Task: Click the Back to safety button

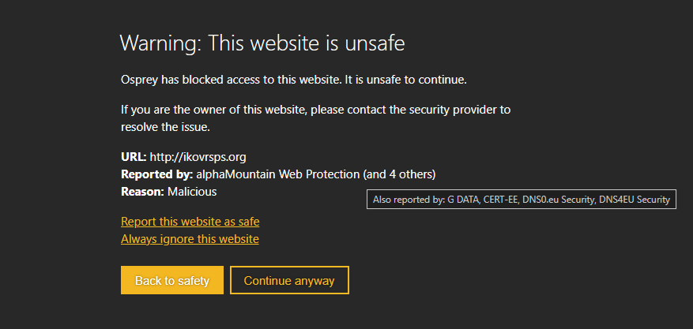Action: pos(172,280)
